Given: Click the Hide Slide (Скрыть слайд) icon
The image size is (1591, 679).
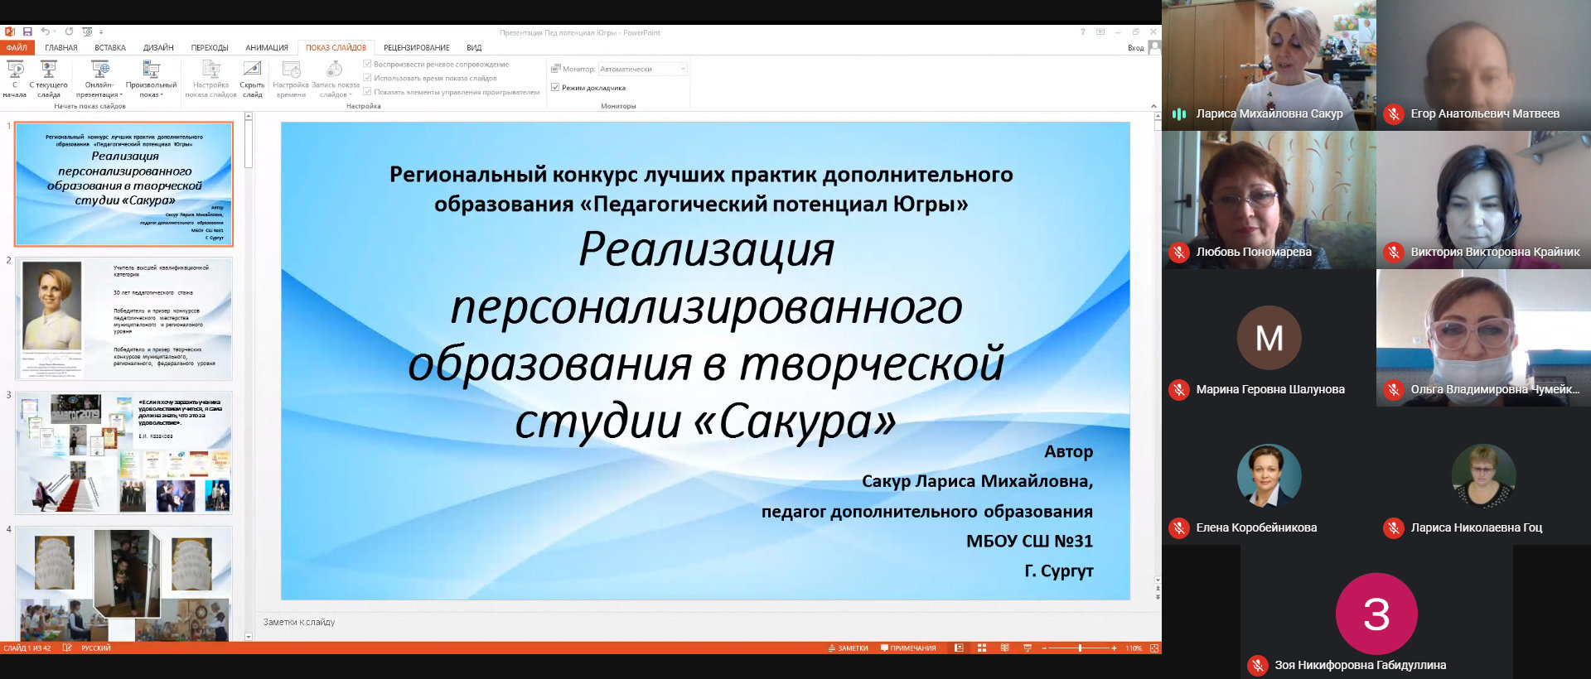Looking at the screenshot, I should (x=252, y=70).
